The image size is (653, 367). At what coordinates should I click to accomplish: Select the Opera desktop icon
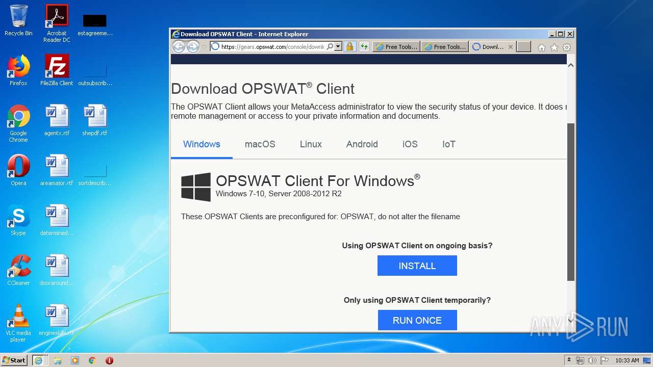tap(18, 170)
